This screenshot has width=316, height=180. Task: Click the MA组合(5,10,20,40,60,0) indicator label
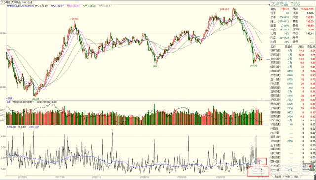click(20, 6)
